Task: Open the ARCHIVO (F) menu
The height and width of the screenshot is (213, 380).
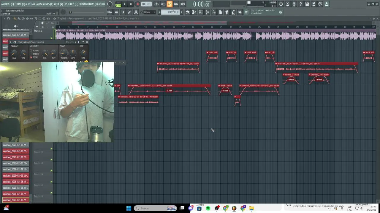Action: (7, 4)
